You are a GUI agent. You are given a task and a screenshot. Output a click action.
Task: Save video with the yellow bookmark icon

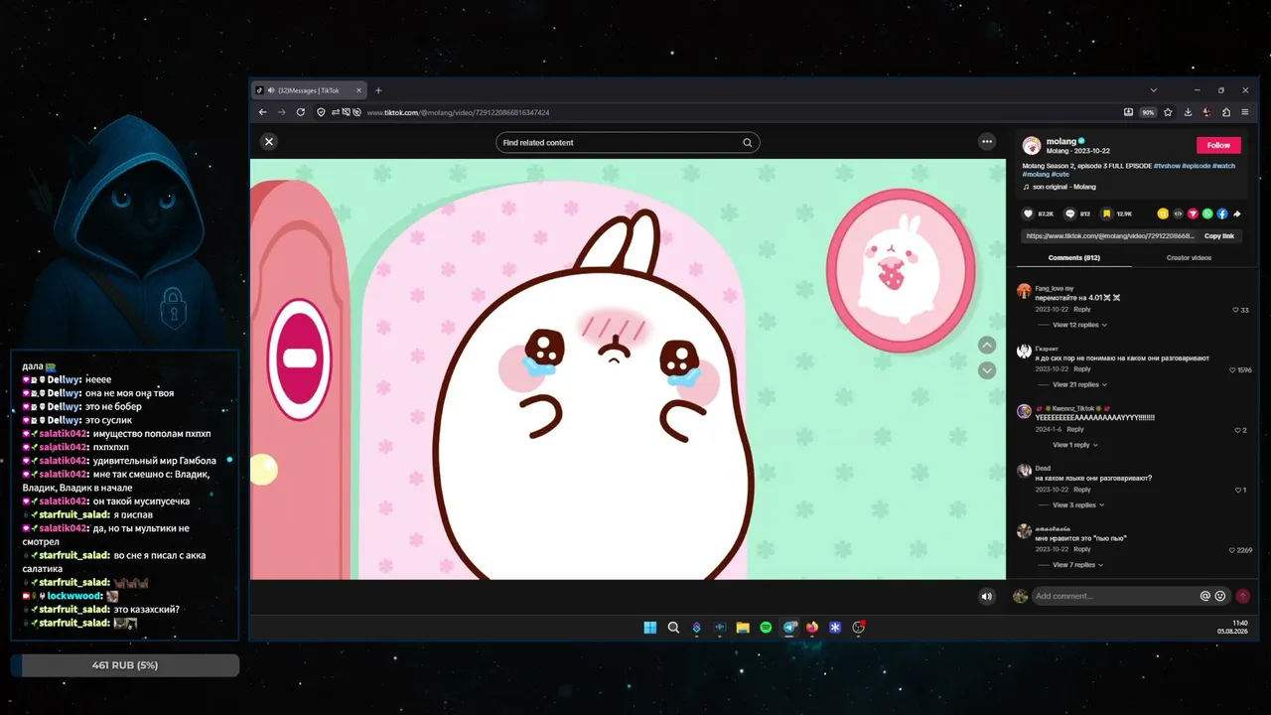click(1106, 214)
